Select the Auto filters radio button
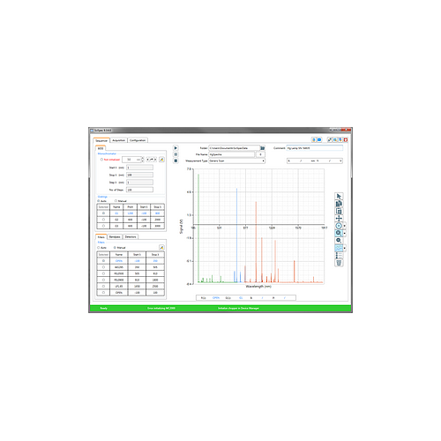This screenshot has height=441, width=441. 99,248
